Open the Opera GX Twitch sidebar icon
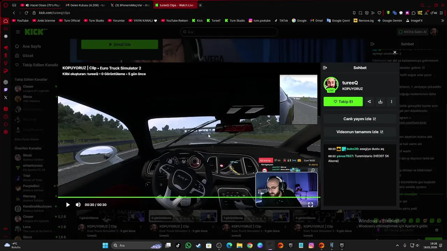447x251 pixels. 6,90
